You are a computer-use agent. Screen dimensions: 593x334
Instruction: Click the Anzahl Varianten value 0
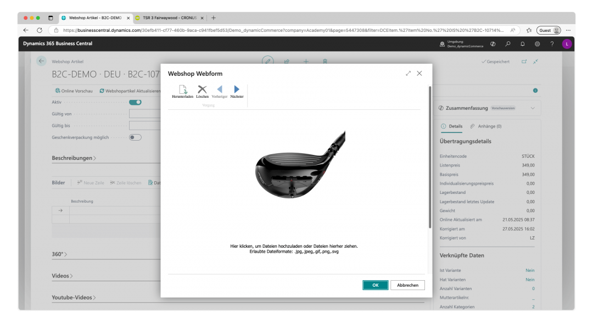coord(533,288)
